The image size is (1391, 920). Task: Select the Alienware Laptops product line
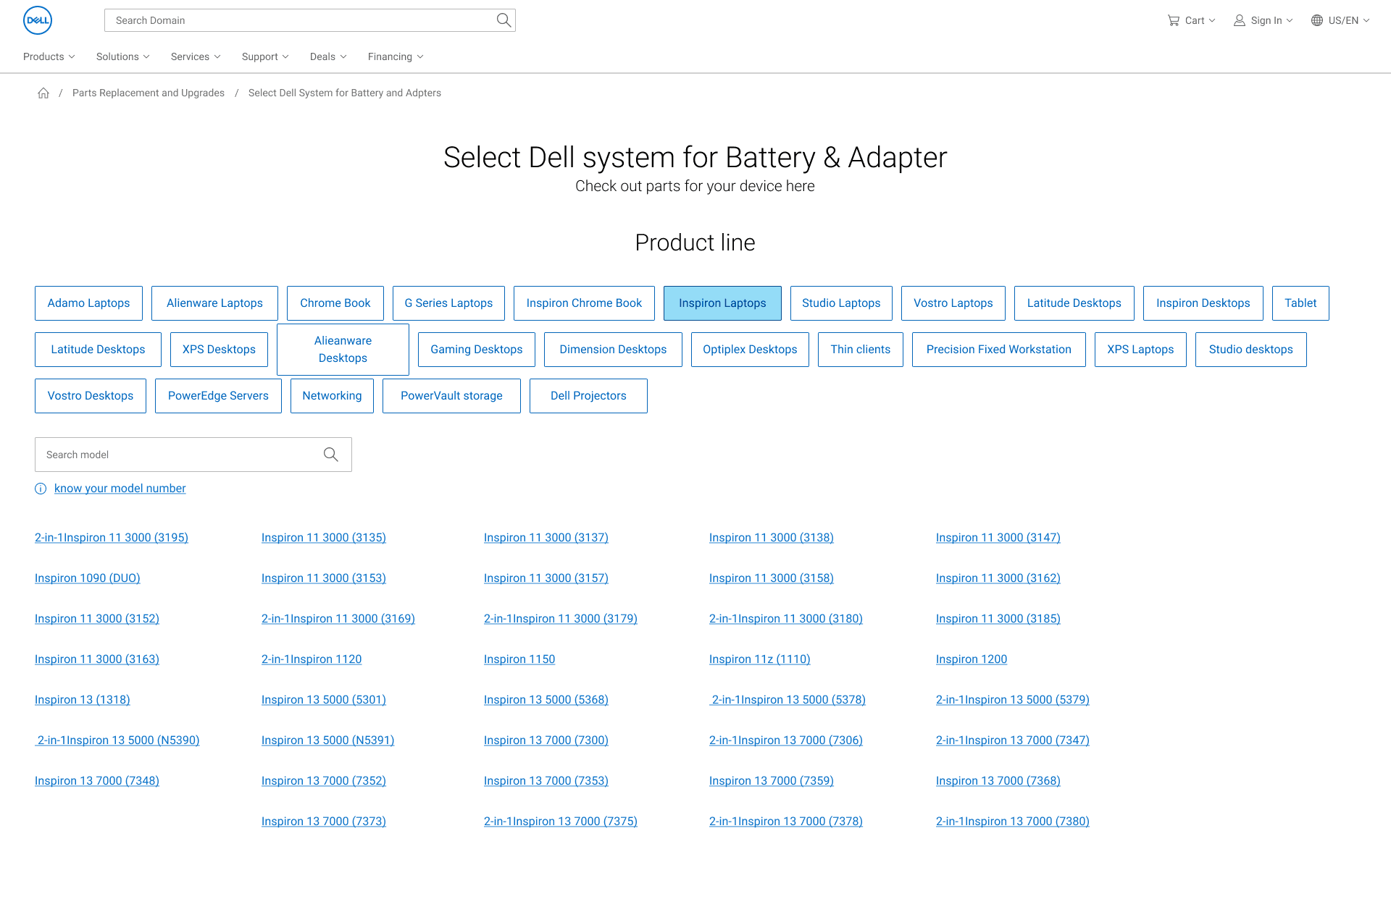(x=214, y=303)
